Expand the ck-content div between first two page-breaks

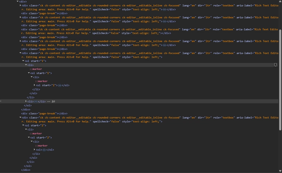20,18
